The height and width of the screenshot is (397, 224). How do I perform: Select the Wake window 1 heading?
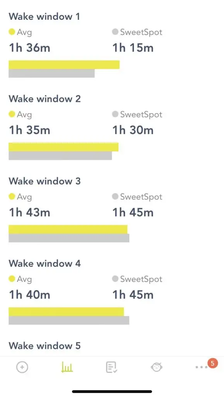click(x=44, y=16)
